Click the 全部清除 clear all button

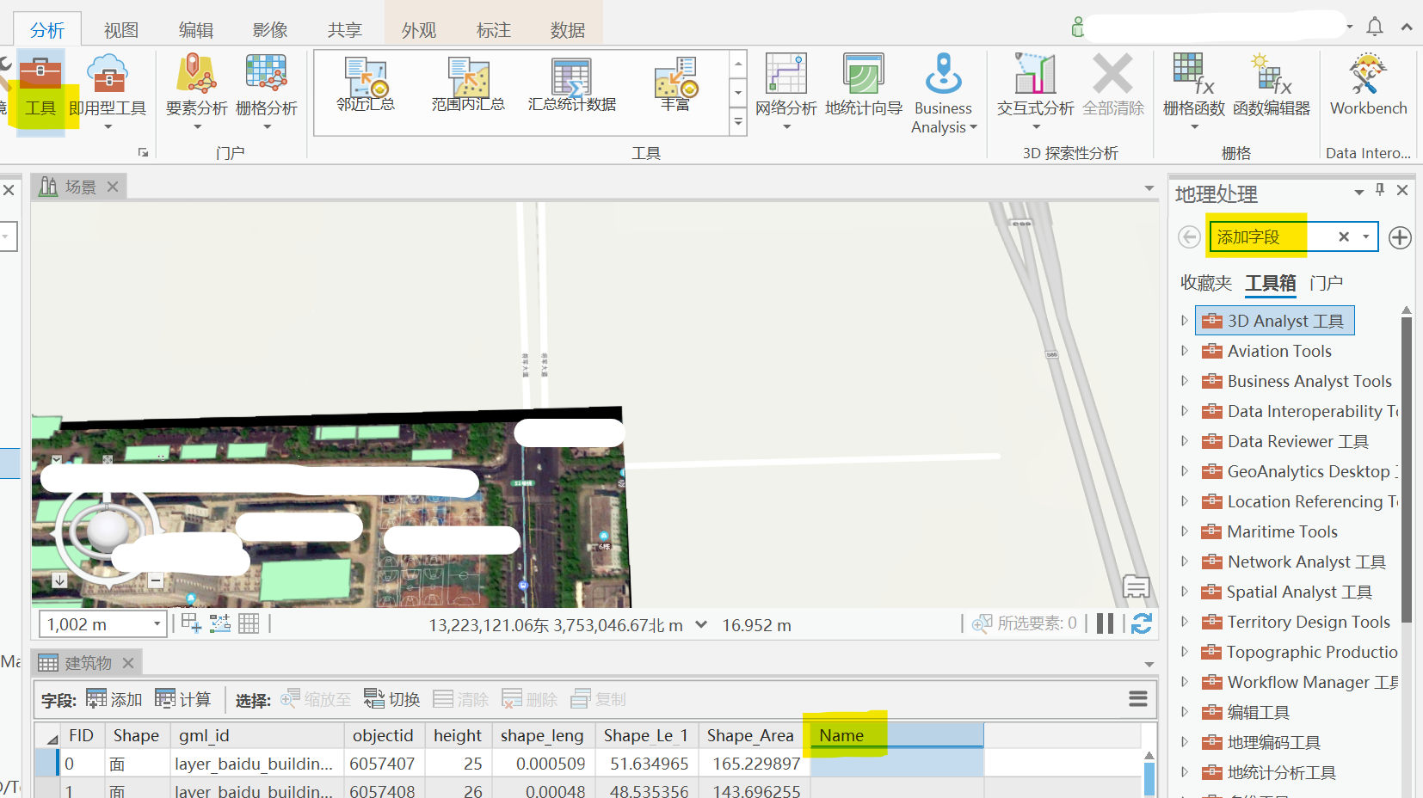coord(1113,85)
